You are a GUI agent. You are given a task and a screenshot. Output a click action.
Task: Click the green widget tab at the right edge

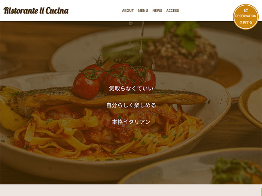click(x=261, y=192)
